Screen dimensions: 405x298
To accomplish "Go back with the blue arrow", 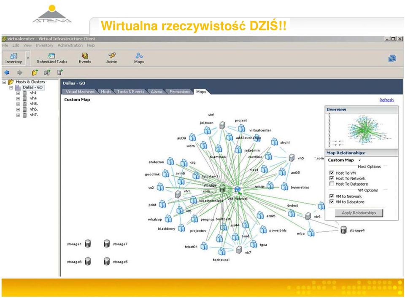I will click(7, 72).
